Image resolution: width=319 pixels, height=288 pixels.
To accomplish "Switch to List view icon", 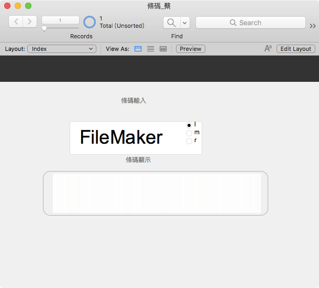I will (150, 49).
